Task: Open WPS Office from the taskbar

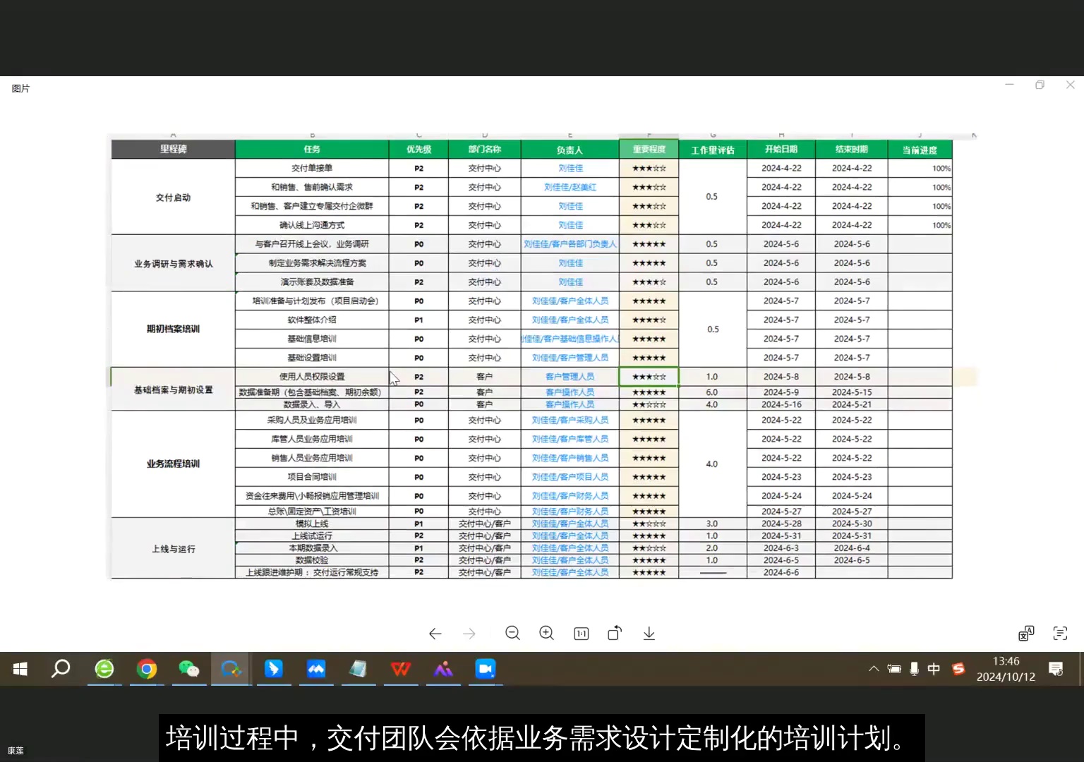Action: click(x=401, y=669)
